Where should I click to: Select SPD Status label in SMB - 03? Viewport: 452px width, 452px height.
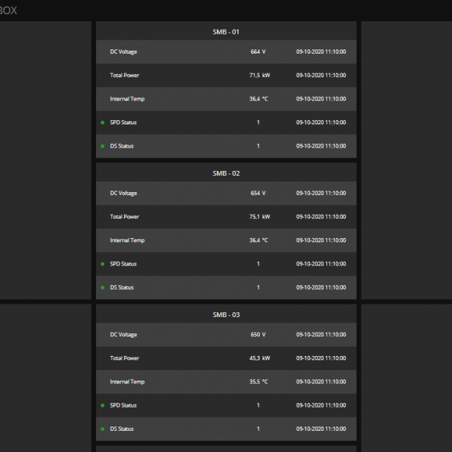tap(123, 405)
